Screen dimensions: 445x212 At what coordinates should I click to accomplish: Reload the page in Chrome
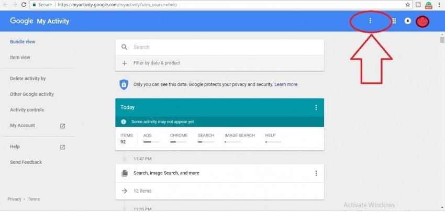24,4
